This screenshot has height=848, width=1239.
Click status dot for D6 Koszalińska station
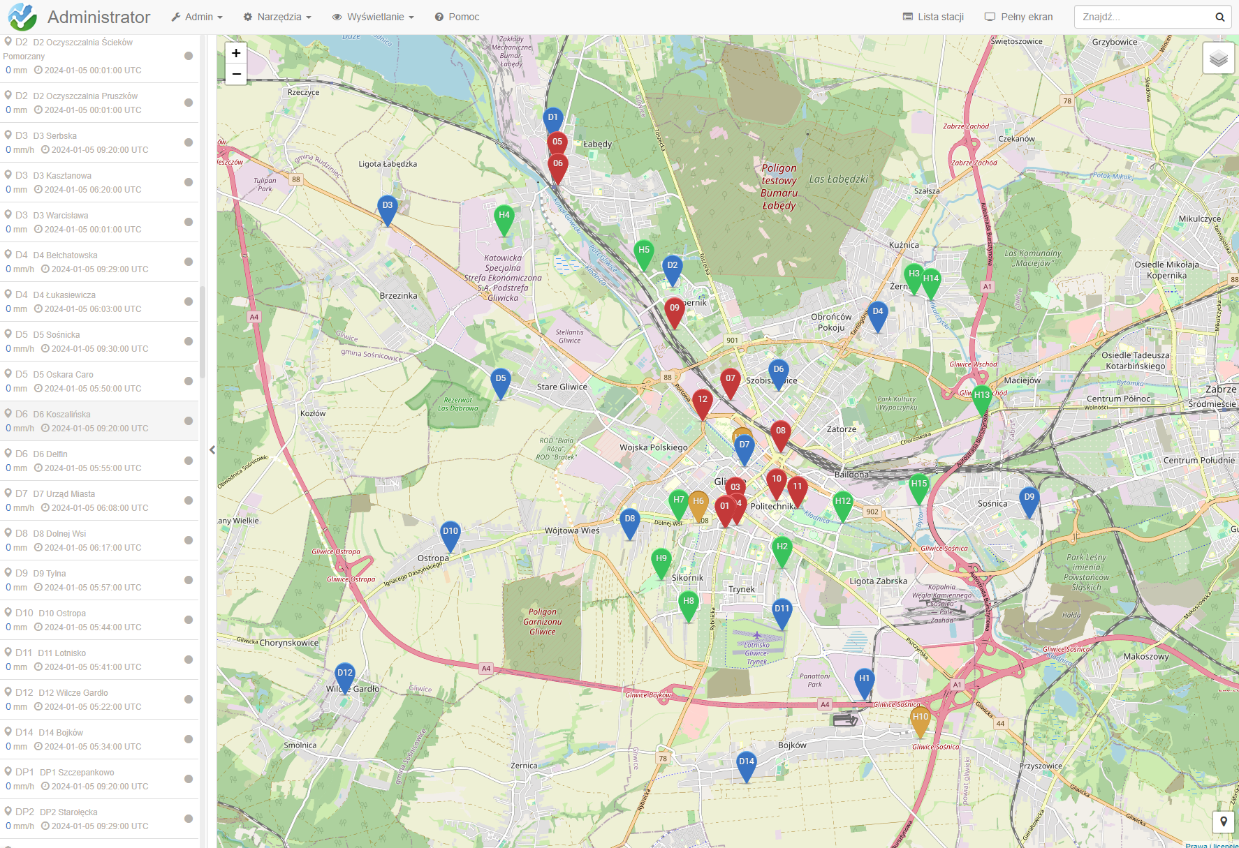[x=189, y=421]
